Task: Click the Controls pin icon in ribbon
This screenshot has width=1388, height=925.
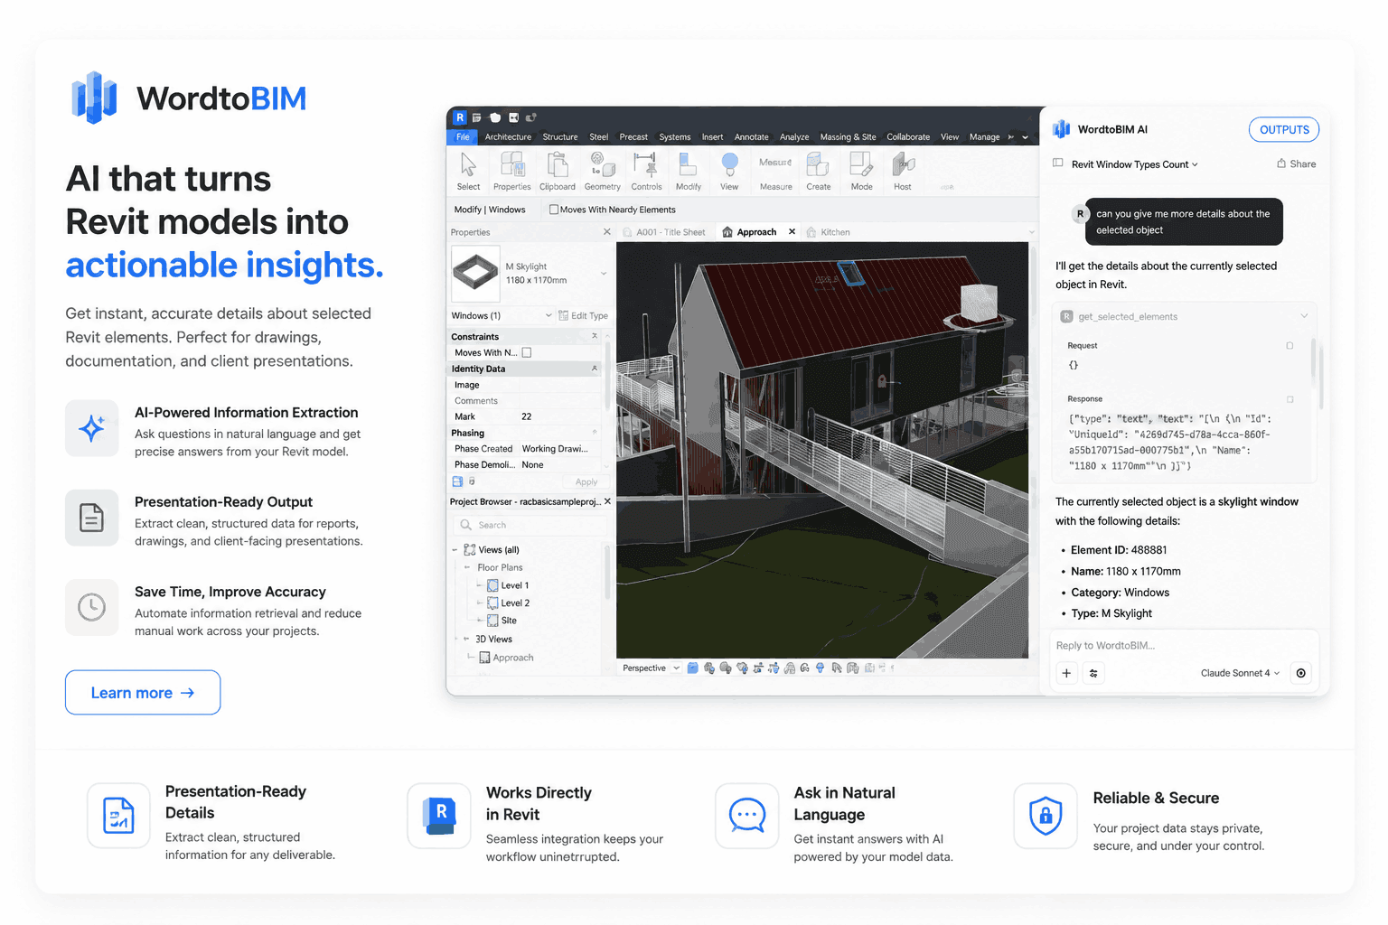Action: pyautogui.click(x=645, y=165)
